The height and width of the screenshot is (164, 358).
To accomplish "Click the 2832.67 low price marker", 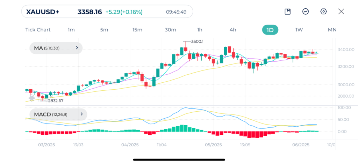I will pos(56,101).
